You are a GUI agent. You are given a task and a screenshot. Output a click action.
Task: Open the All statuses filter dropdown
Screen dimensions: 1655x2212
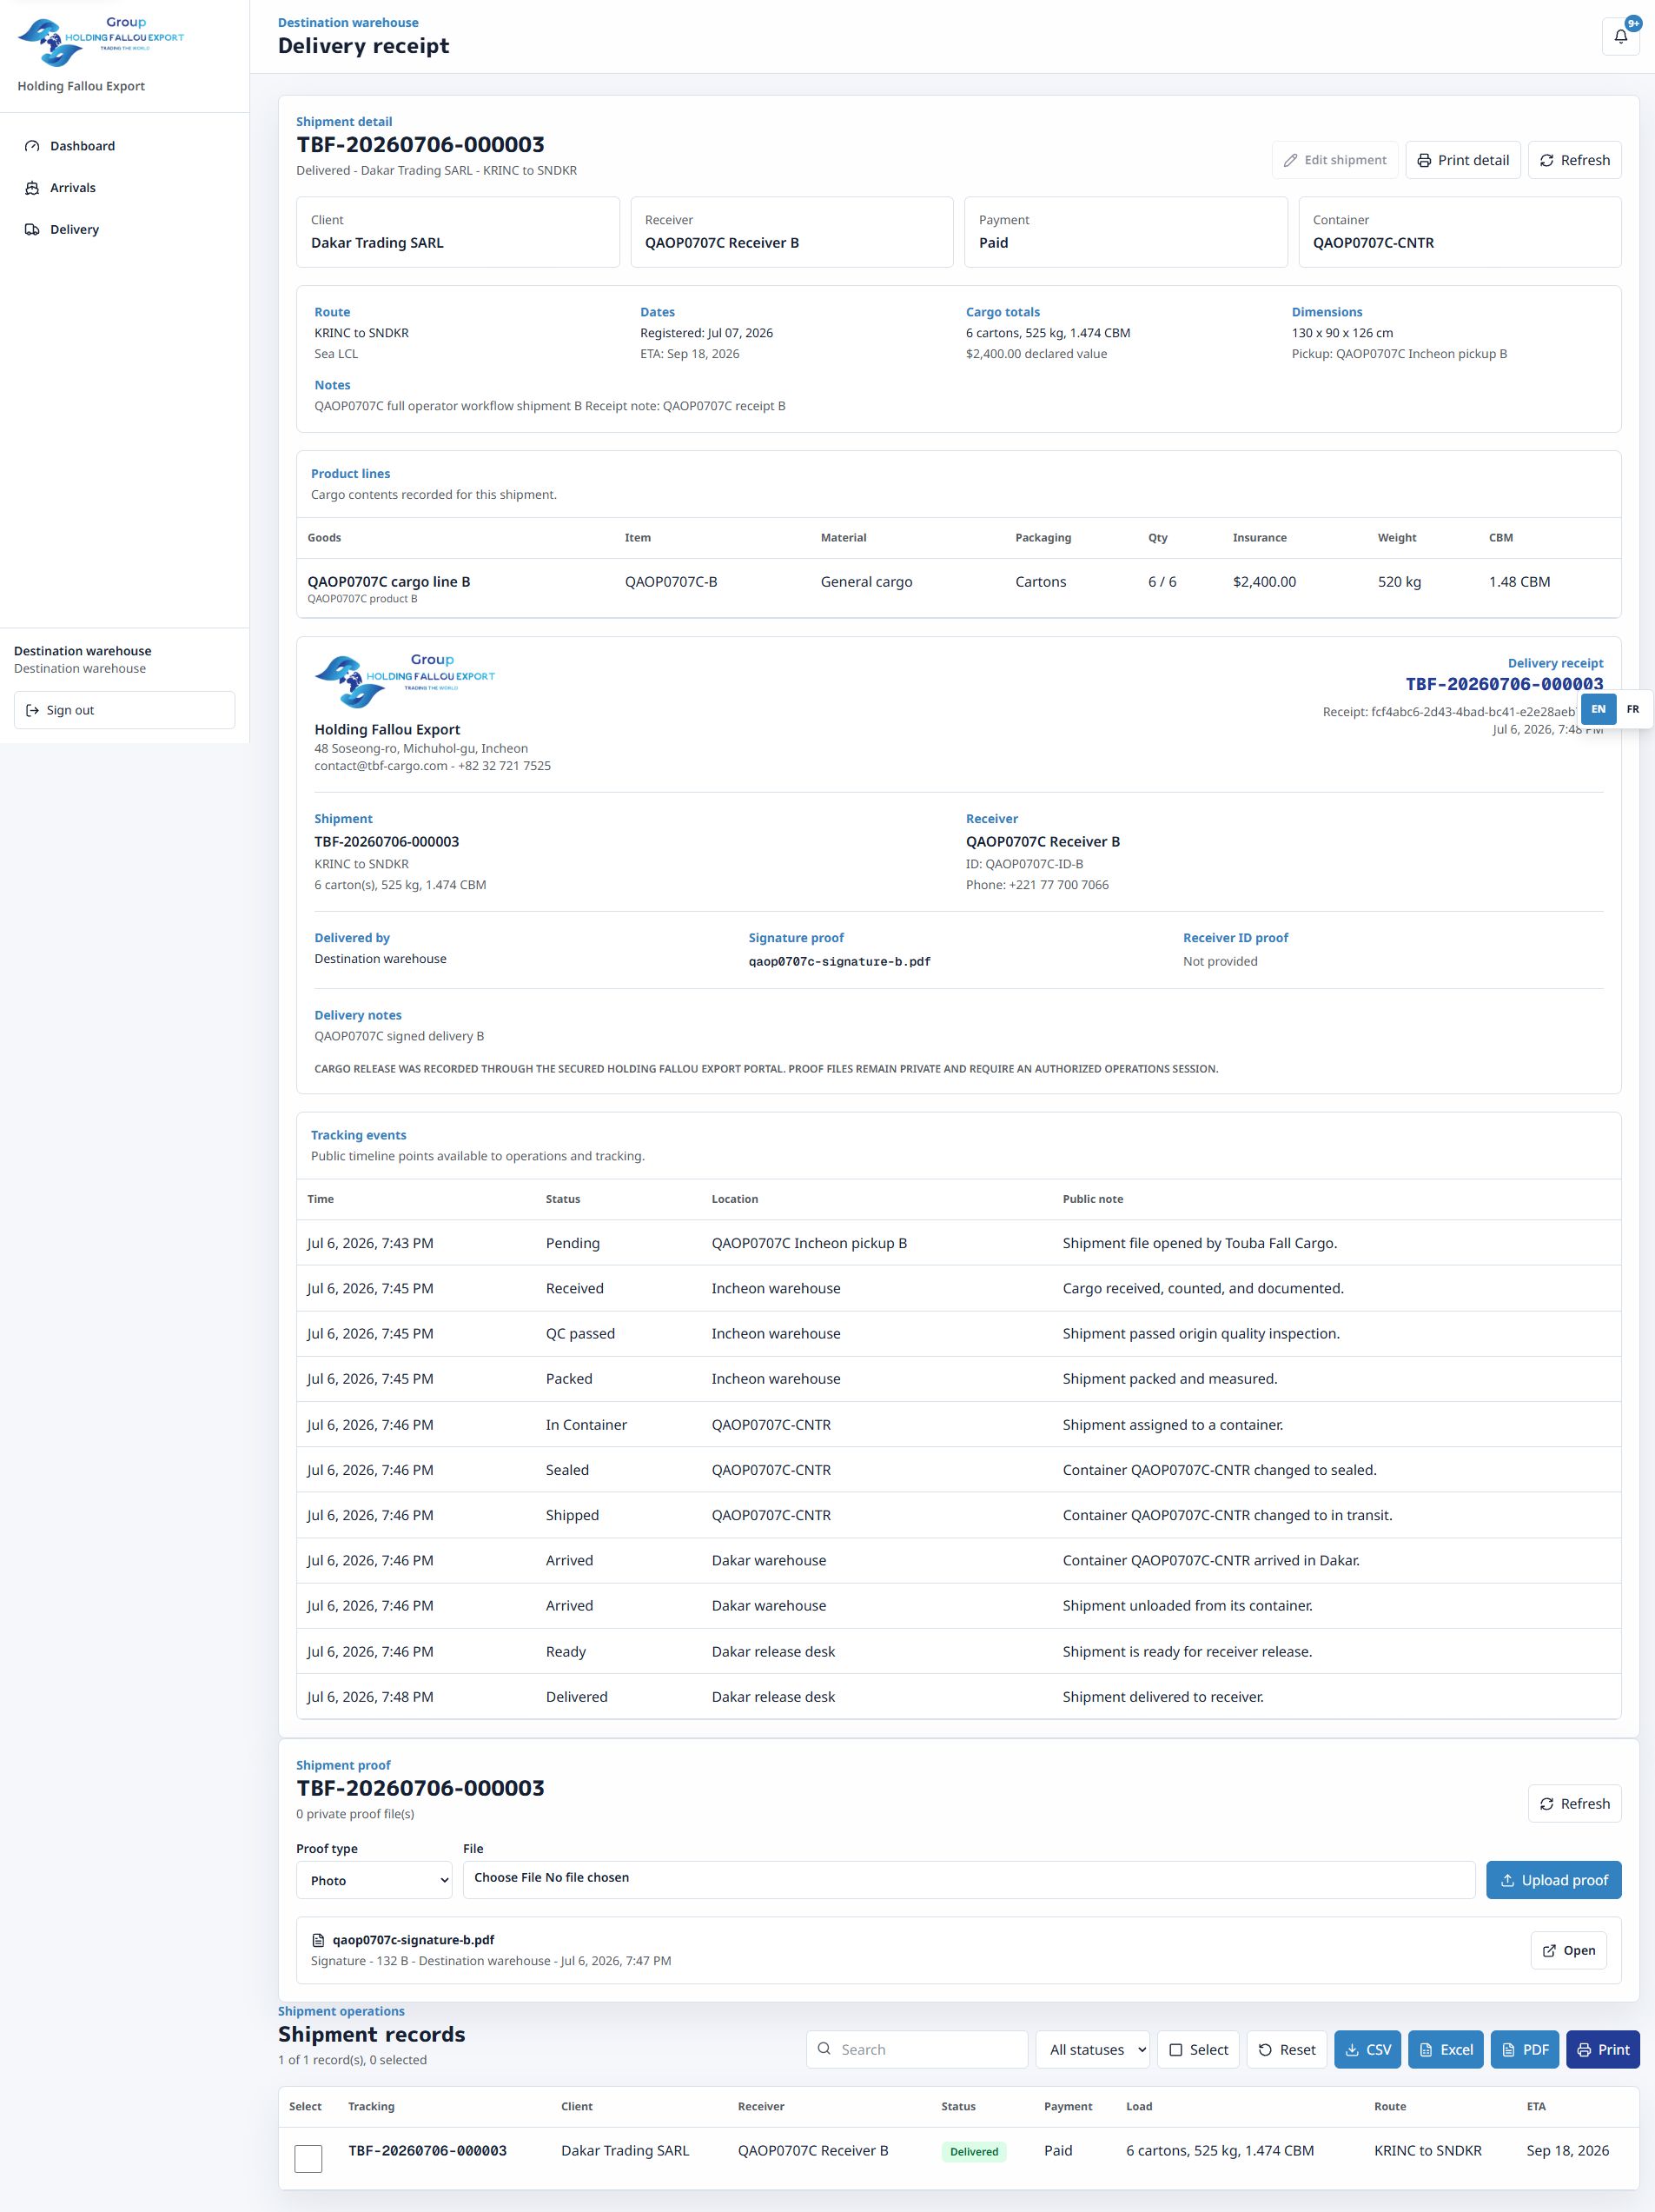[x=1092, y=2049]
